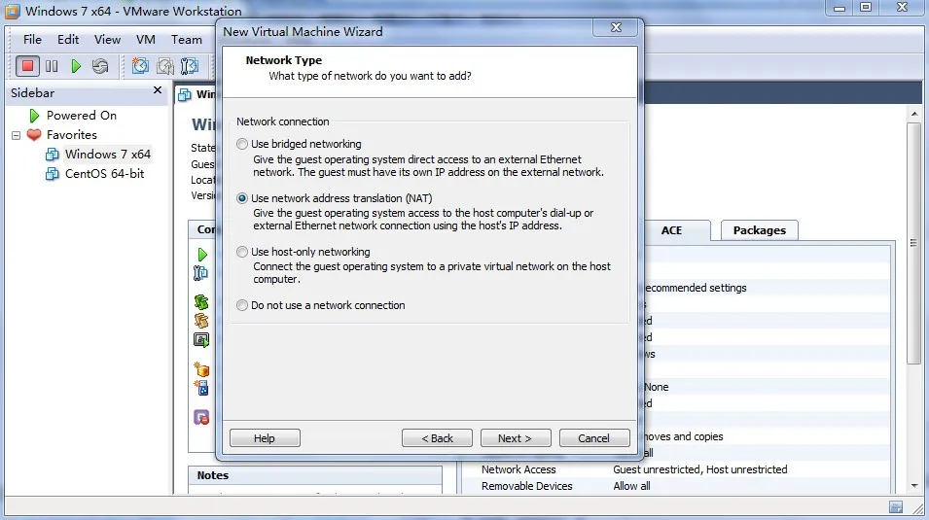The width and height of the screenshot is (929, 520).
Task: Click the tan clone command icon
Action: [201, 321]
